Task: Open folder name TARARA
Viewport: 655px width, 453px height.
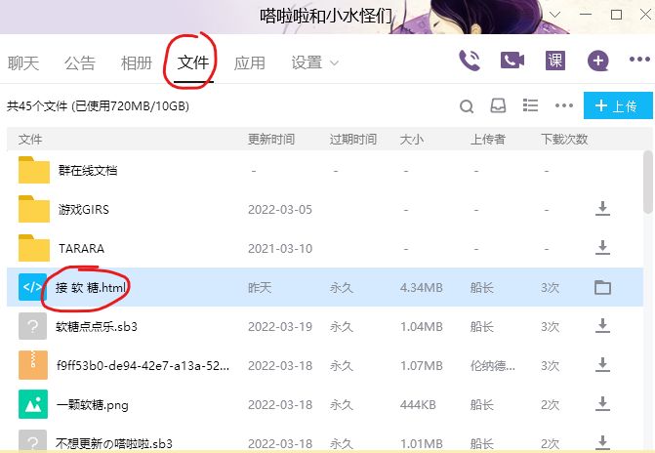Action: pyautogui.click(x=81, y=248)
